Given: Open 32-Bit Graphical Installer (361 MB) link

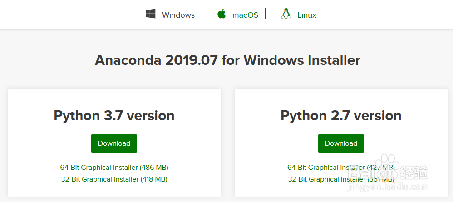Looking at the screenshot, I should (341, 179).
